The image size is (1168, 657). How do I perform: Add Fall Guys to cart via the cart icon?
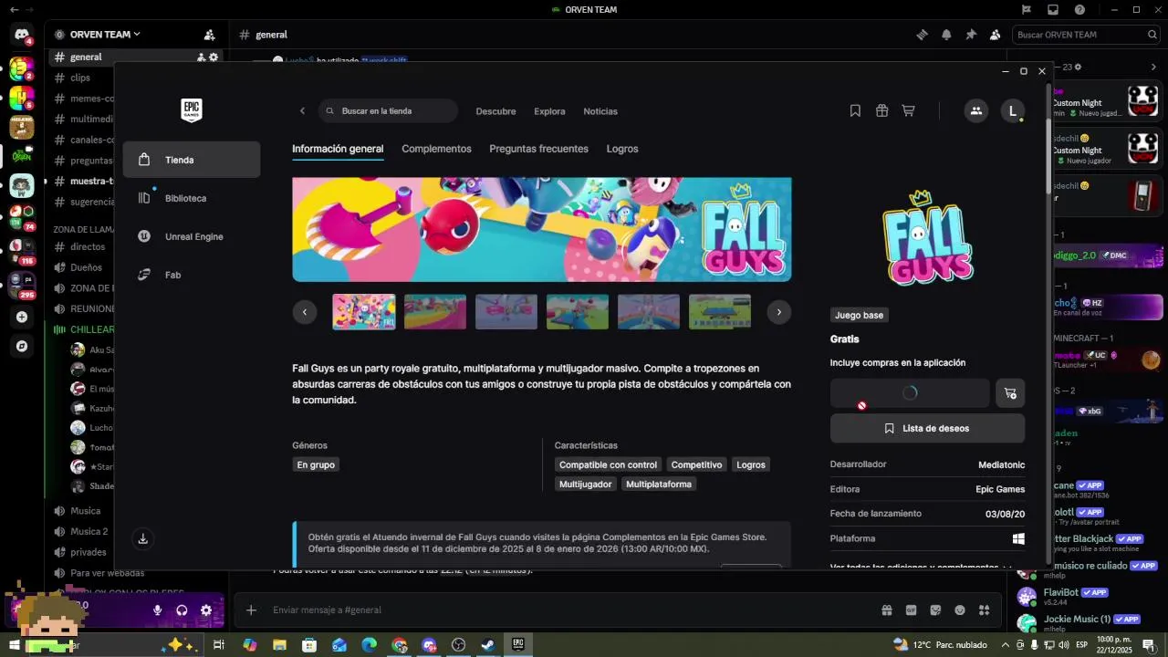[x=1010, y=393]
